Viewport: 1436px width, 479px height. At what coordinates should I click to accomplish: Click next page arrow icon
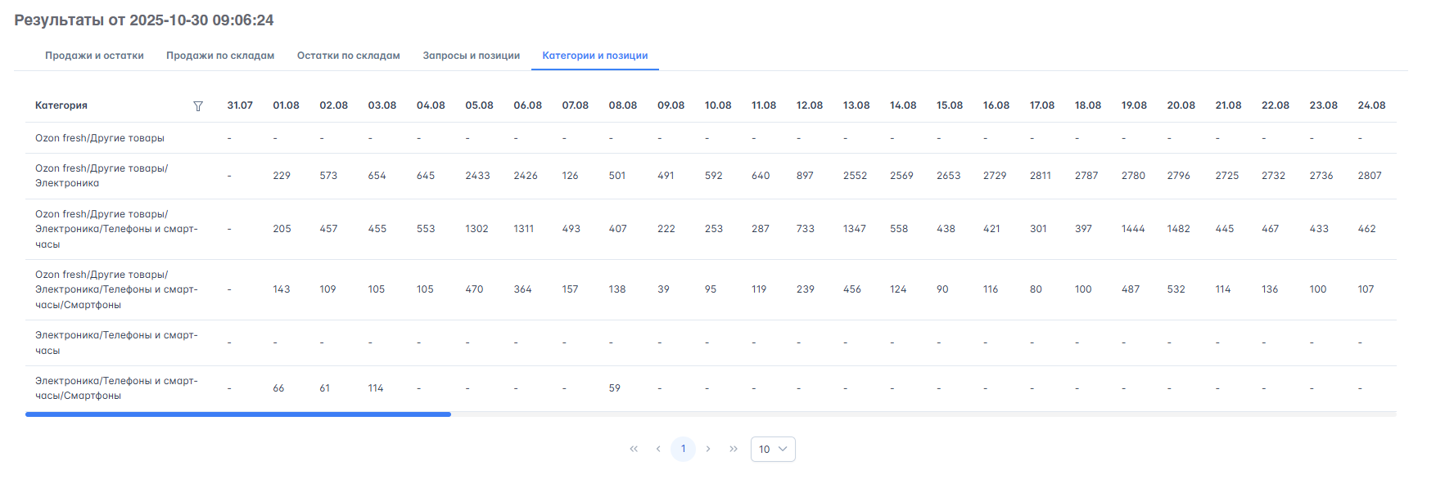708,449
